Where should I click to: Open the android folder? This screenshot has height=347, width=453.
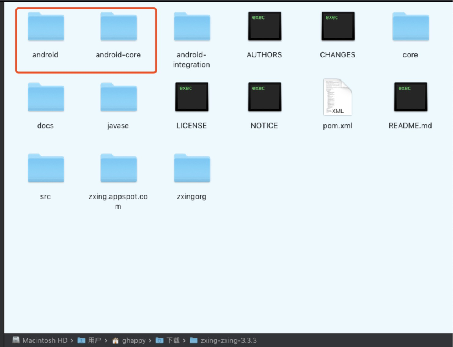[x=46, y=27]
